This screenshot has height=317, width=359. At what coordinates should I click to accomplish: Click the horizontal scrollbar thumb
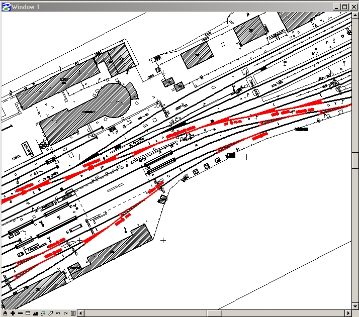click(x=214, y=313)
